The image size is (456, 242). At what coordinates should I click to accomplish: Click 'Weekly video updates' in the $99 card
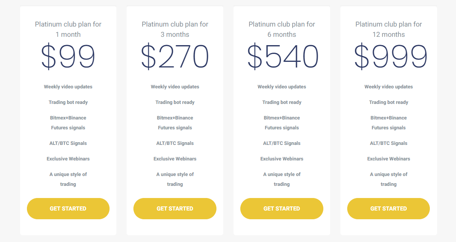tap(68, 87)
